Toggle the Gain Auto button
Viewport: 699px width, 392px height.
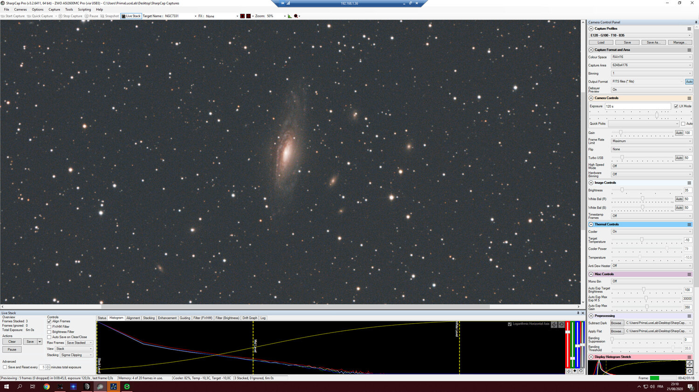tap(679, 133)
